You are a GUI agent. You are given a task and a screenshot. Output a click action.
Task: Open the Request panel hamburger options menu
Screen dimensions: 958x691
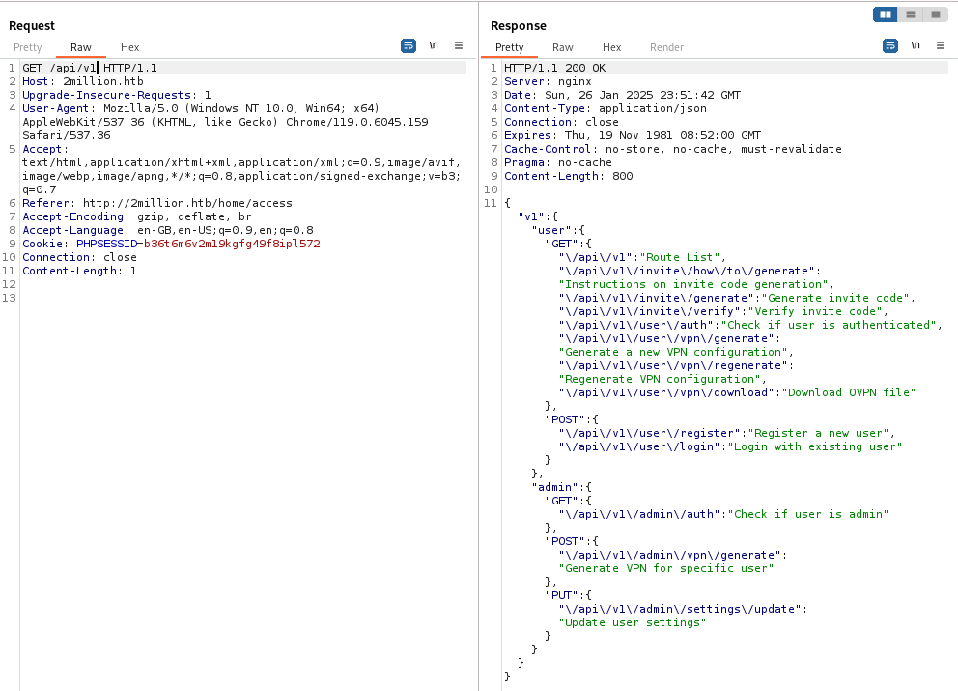point(459,45)
